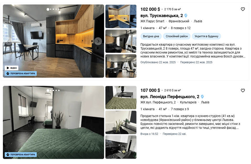Open listing вул. Трускавецька, 2
The width and height of the screenshot is (251, 164).
162,15
